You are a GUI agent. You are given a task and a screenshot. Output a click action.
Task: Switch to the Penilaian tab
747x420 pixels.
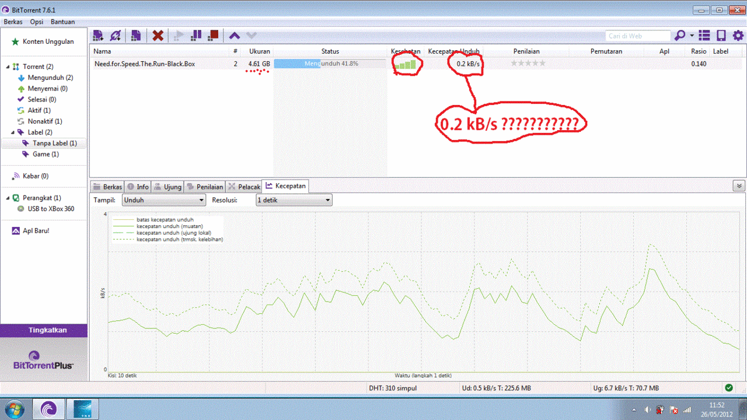(205, 187)
